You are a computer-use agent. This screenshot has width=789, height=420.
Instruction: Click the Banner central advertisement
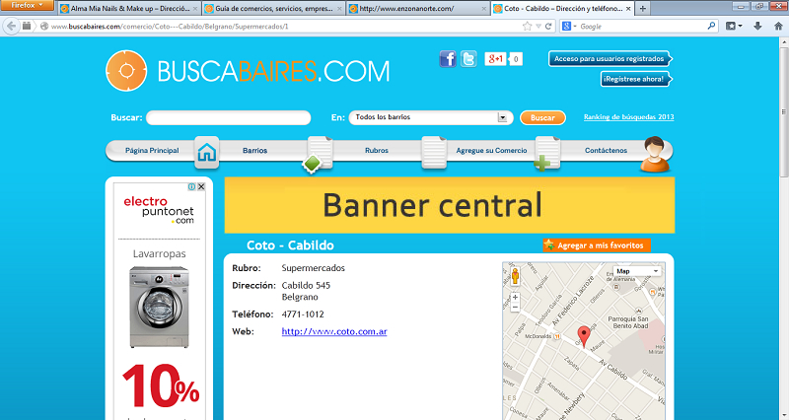pyautogui.click(x=450, y=205)
